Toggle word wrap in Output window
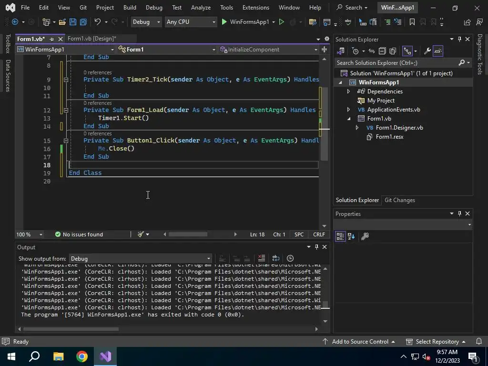Image resolution: width=488 pixels, height=366 pixels. (275, 258)
